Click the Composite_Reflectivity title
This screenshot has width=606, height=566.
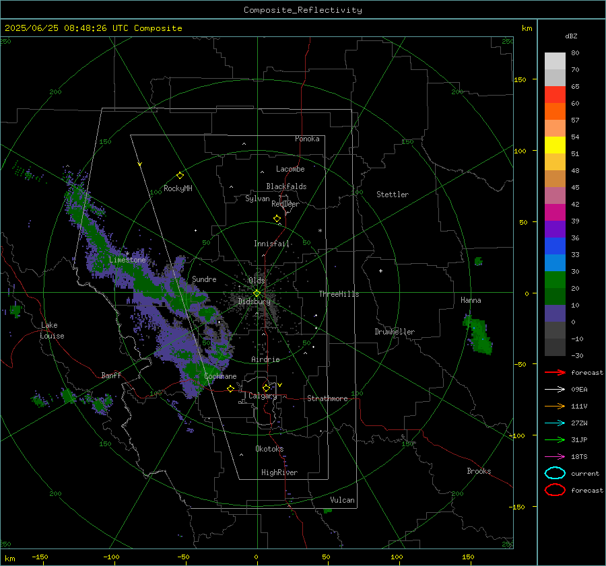pos(302,10)
